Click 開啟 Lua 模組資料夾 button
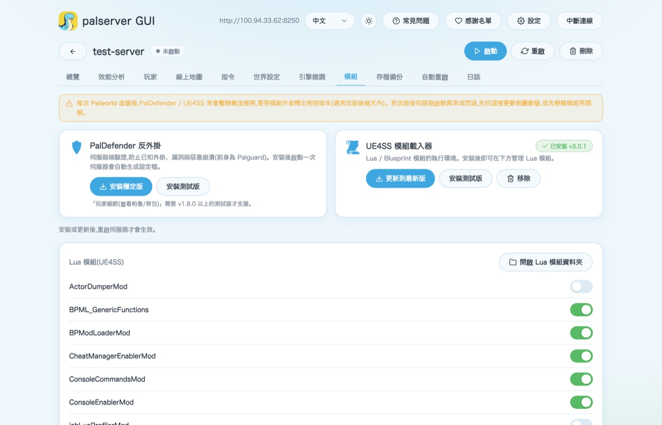The width and height of the screenshot is (662, 425). point(546,262)
